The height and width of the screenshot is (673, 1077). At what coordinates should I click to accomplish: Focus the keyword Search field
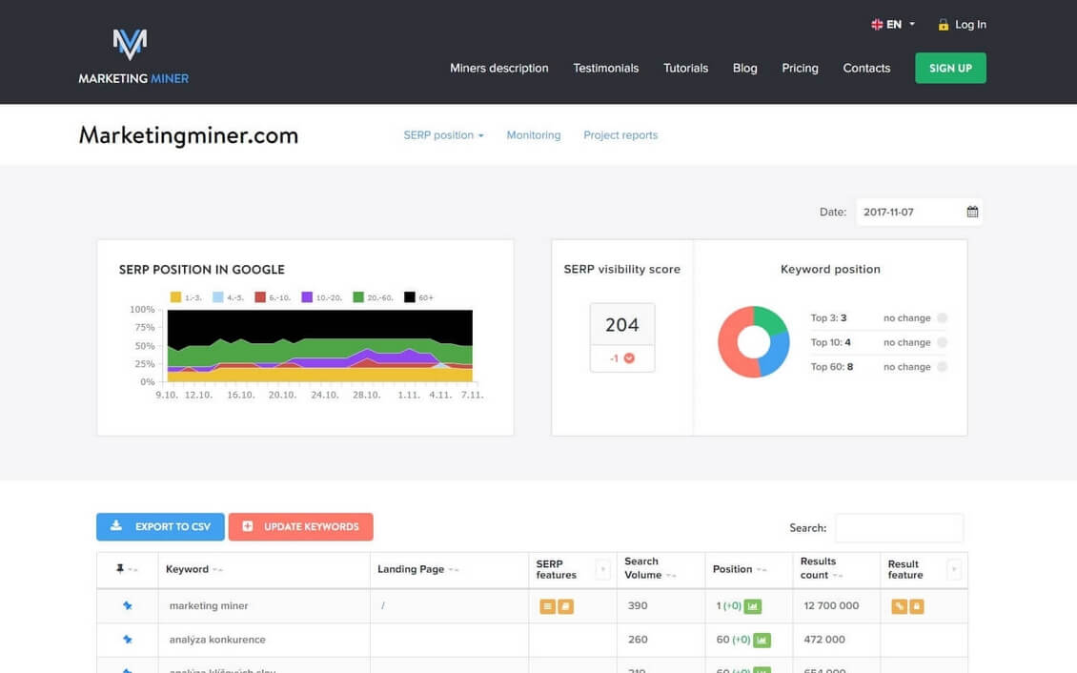coord(899,527)
